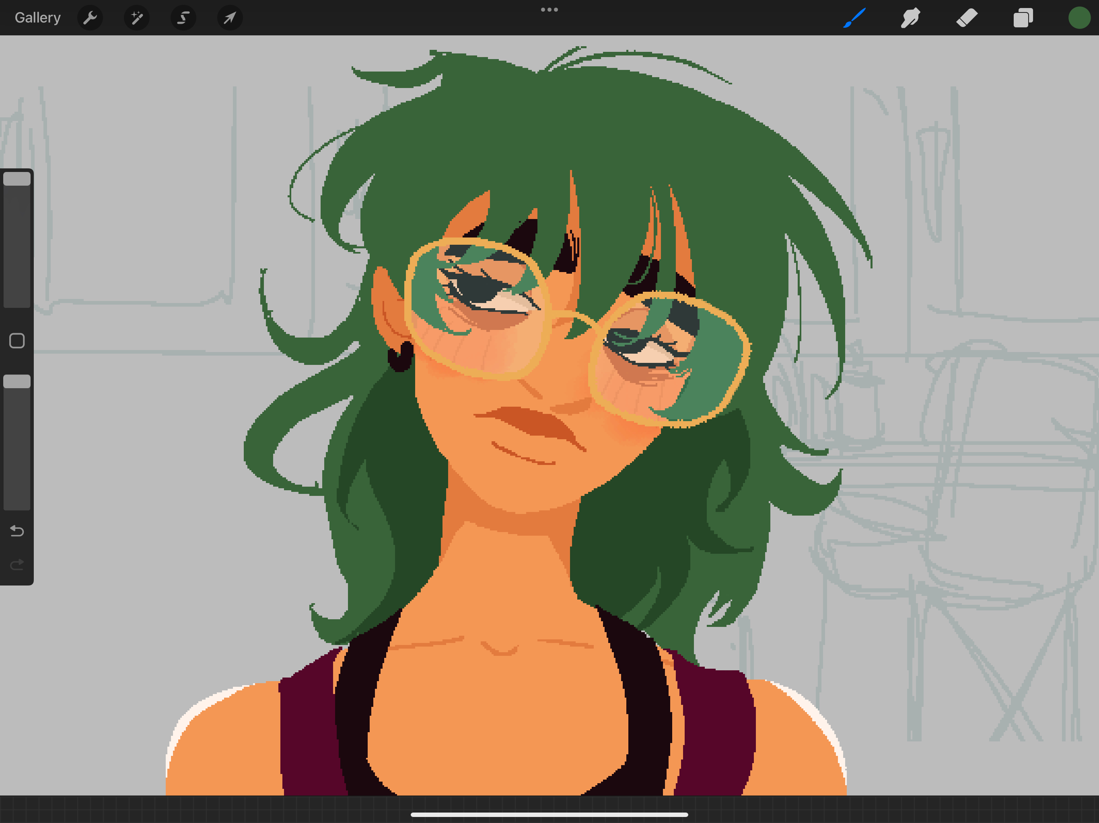
Task: Open the Adjustments magic wand menu
Action: tap(137, 18)
